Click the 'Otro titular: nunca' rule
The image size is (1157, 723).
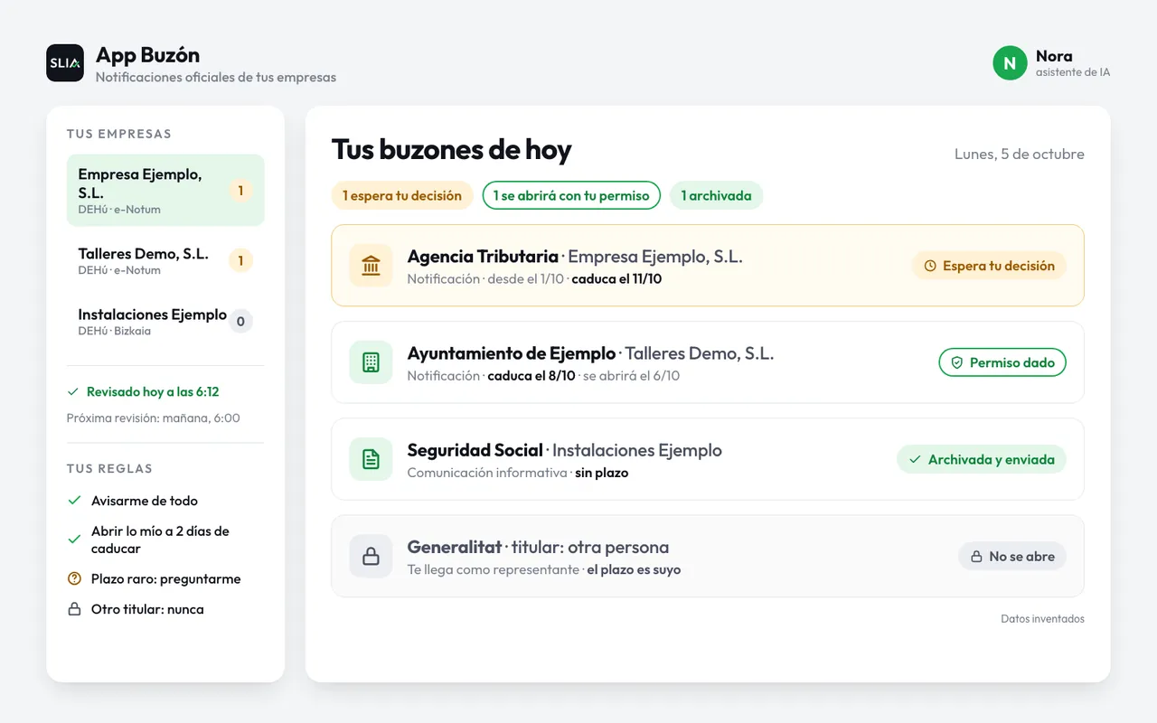[x=147, y=609]
